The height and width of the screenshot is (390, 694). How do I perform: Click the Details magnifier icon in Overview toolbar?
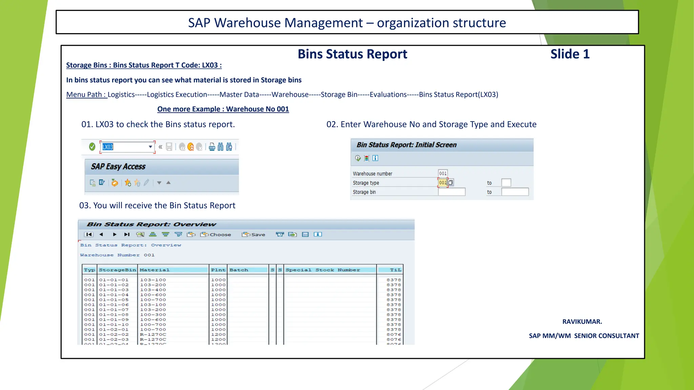(x=140, y=234)
